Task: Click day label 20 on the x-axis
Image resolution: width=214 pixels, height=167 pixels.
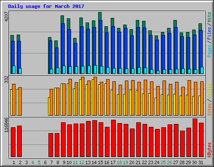Action: pos(132,162)
